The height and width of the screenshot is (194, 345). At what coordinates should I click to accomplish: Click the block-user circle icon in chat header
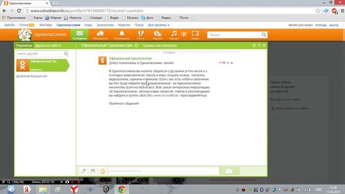[136, 45]
